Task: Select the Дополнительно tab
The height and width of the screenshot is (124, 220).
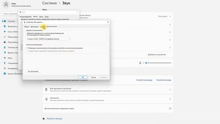Action: (52, 27)
